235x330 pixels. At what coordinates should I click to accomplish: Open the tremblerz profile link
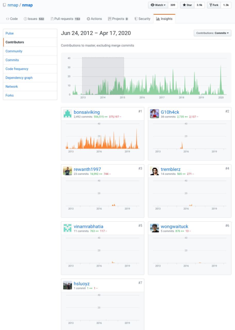(x=171, y=169)
